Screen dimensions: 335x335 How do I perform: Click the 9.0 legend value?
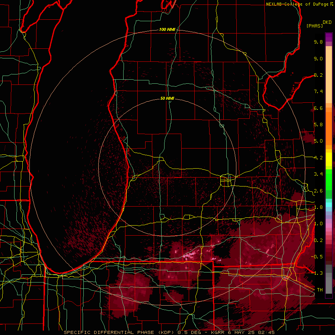(x=318, y=58)
